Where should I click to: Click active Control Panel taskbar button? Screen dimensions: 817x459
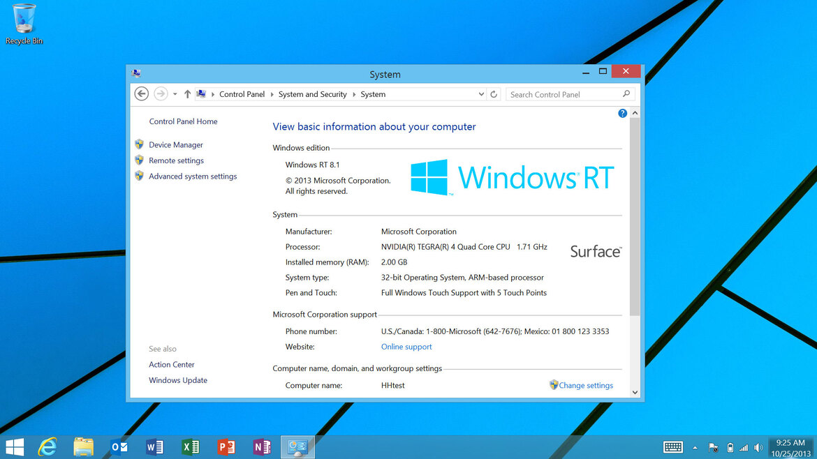point(297,447)
